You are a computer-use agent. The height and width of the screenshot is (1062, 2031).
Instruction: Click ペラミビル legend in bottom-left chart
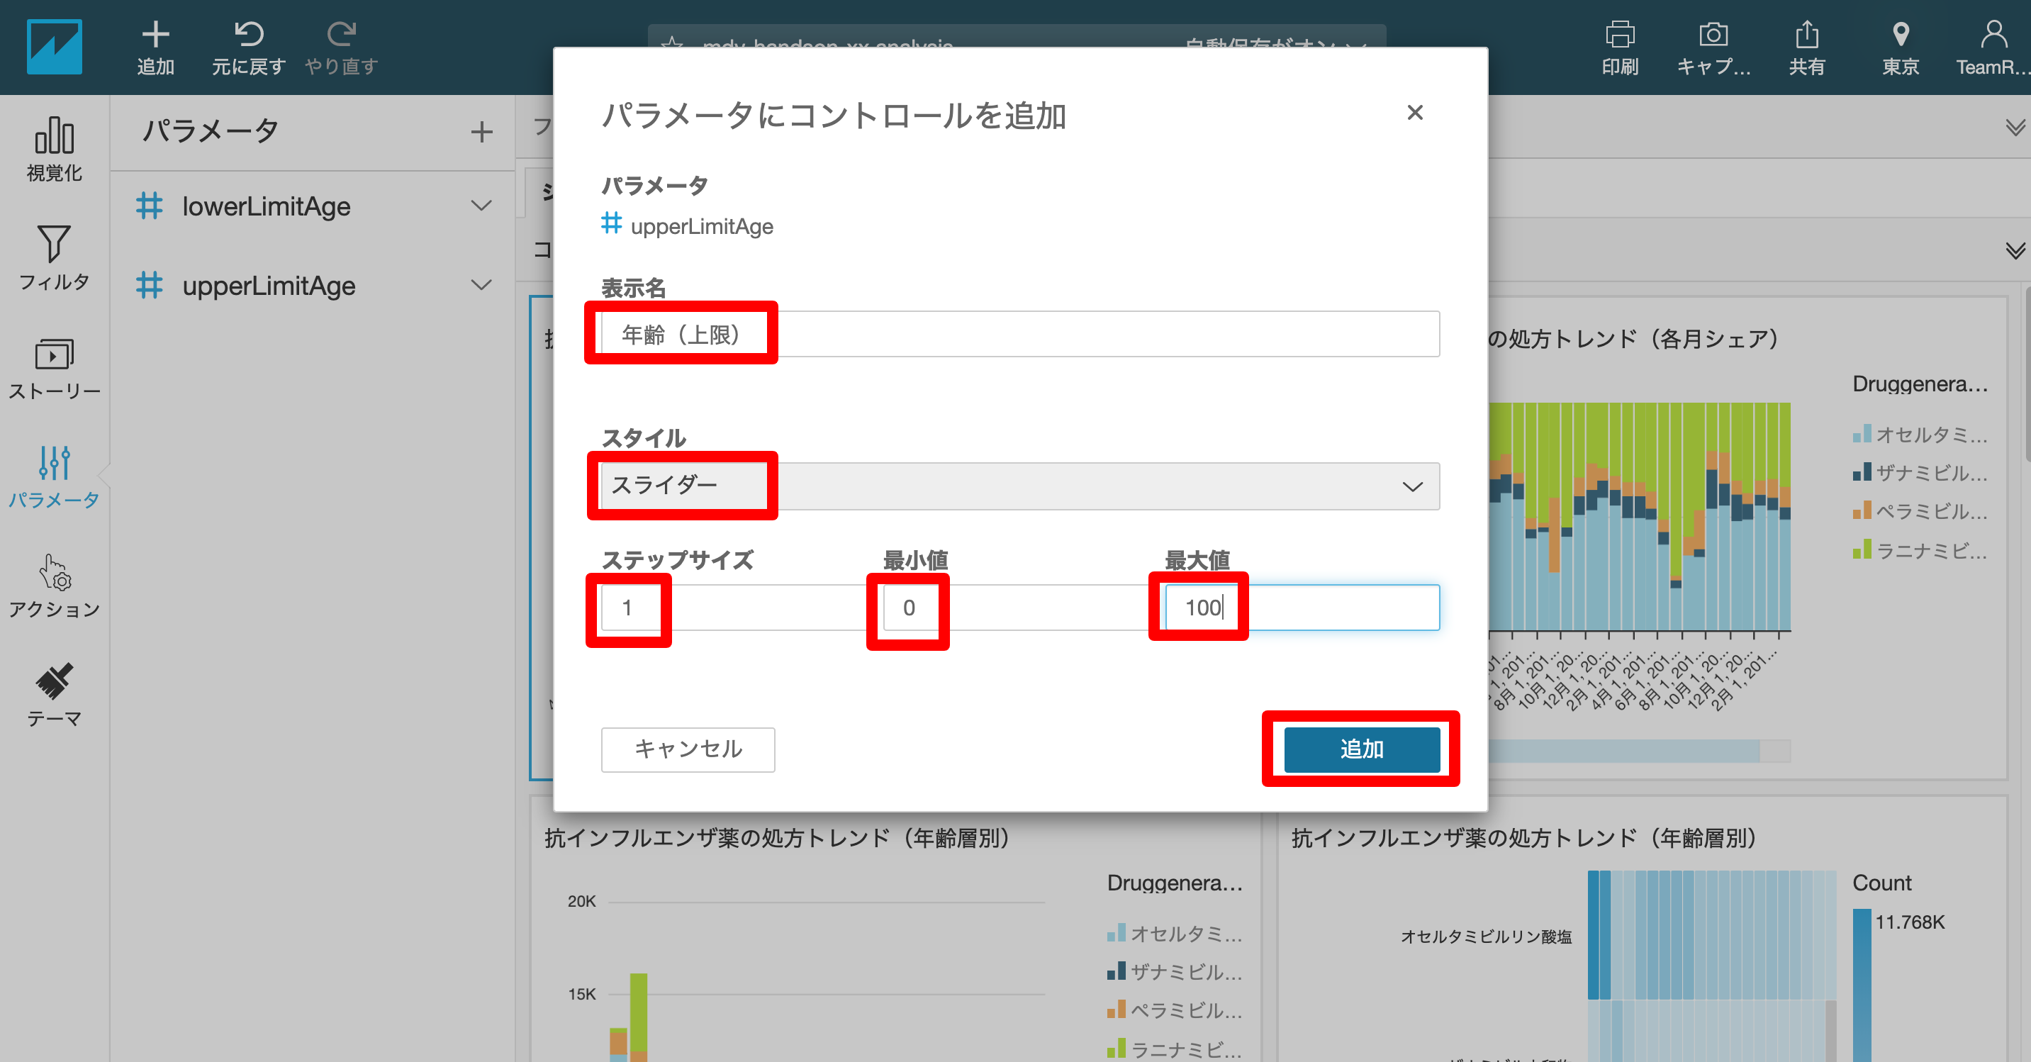(1175, 1010)
